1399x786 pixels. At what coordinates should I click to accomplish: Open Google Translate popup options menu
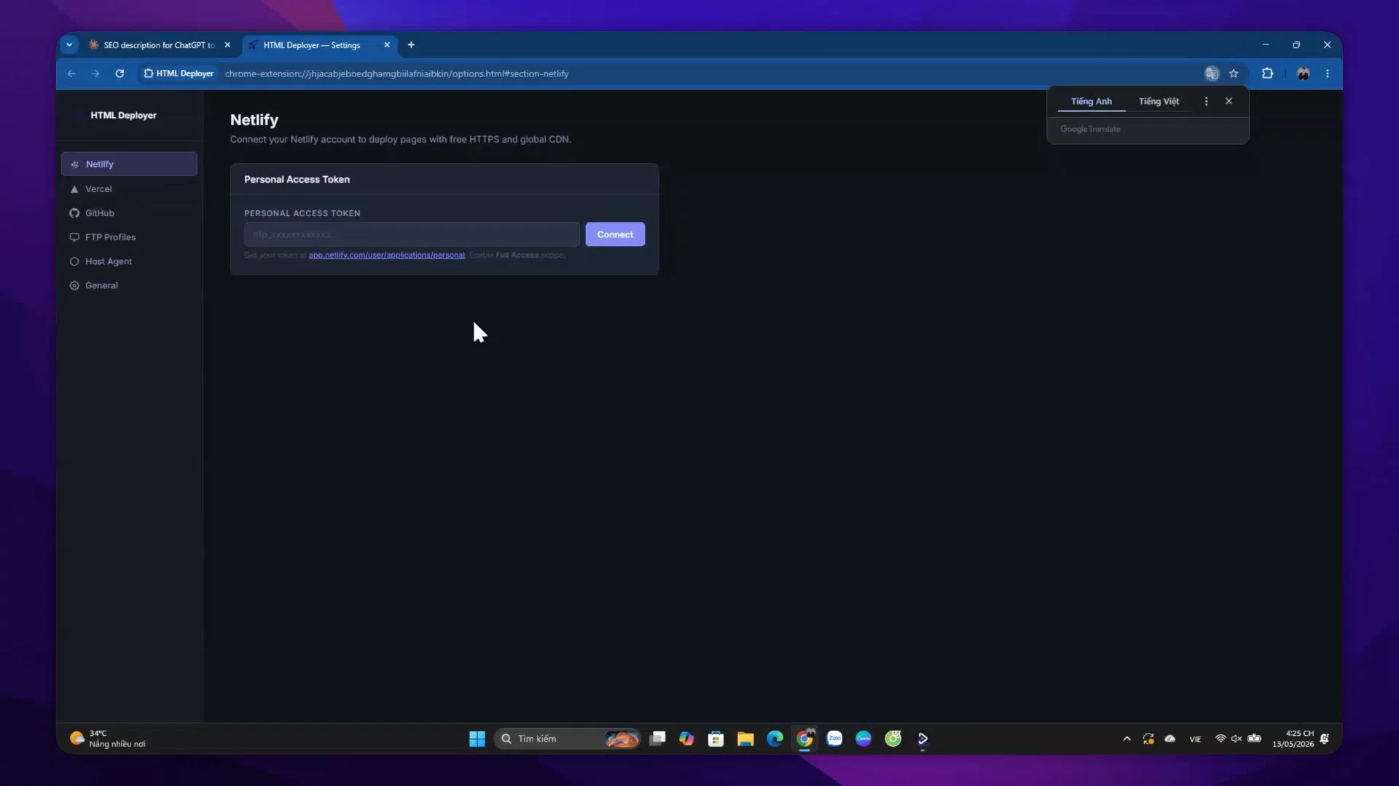tap(1206, 101)
